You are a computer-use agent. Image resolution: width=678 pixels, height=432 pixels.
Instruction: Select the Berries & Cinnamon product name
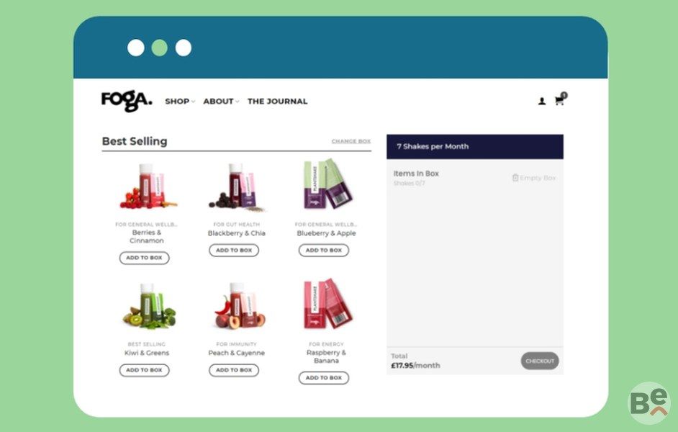[x=147, y=237]
